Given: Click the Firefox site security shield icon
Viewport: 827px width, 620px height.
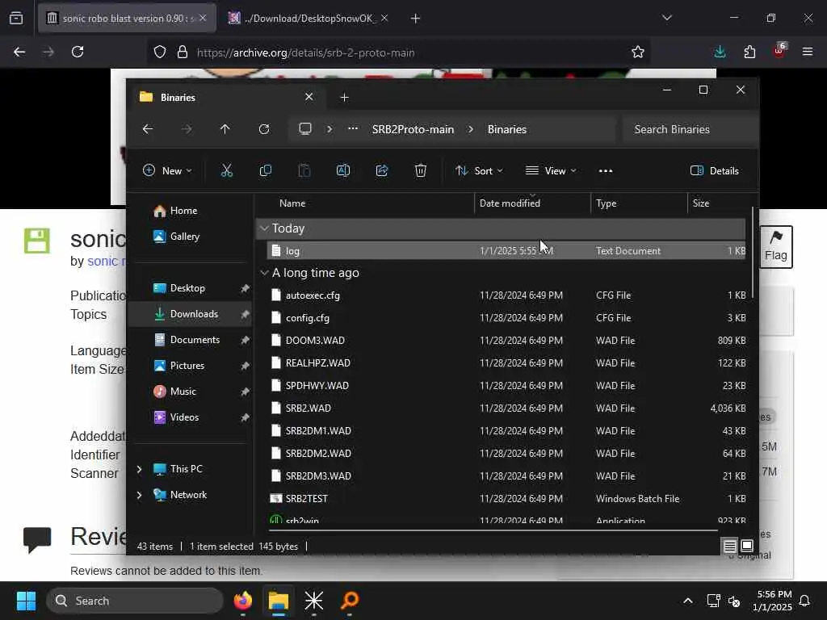Looking at the screenshot, I should tap(160, 52).
